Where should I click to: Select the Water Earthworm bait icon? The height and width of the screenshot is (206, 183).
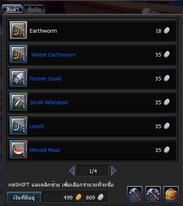[18, 54]
